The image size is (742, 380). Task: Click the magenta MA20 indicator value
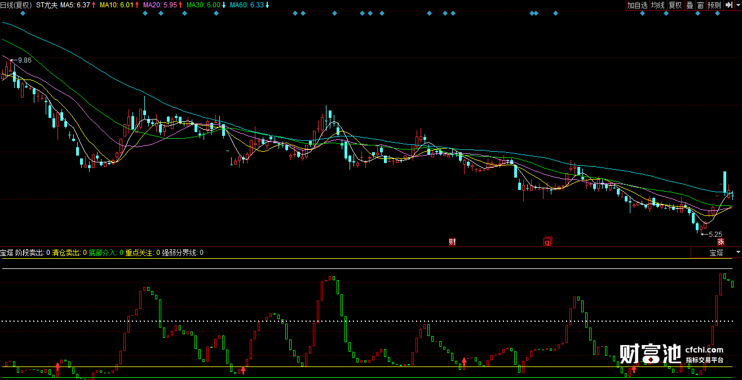pos(161,5)
